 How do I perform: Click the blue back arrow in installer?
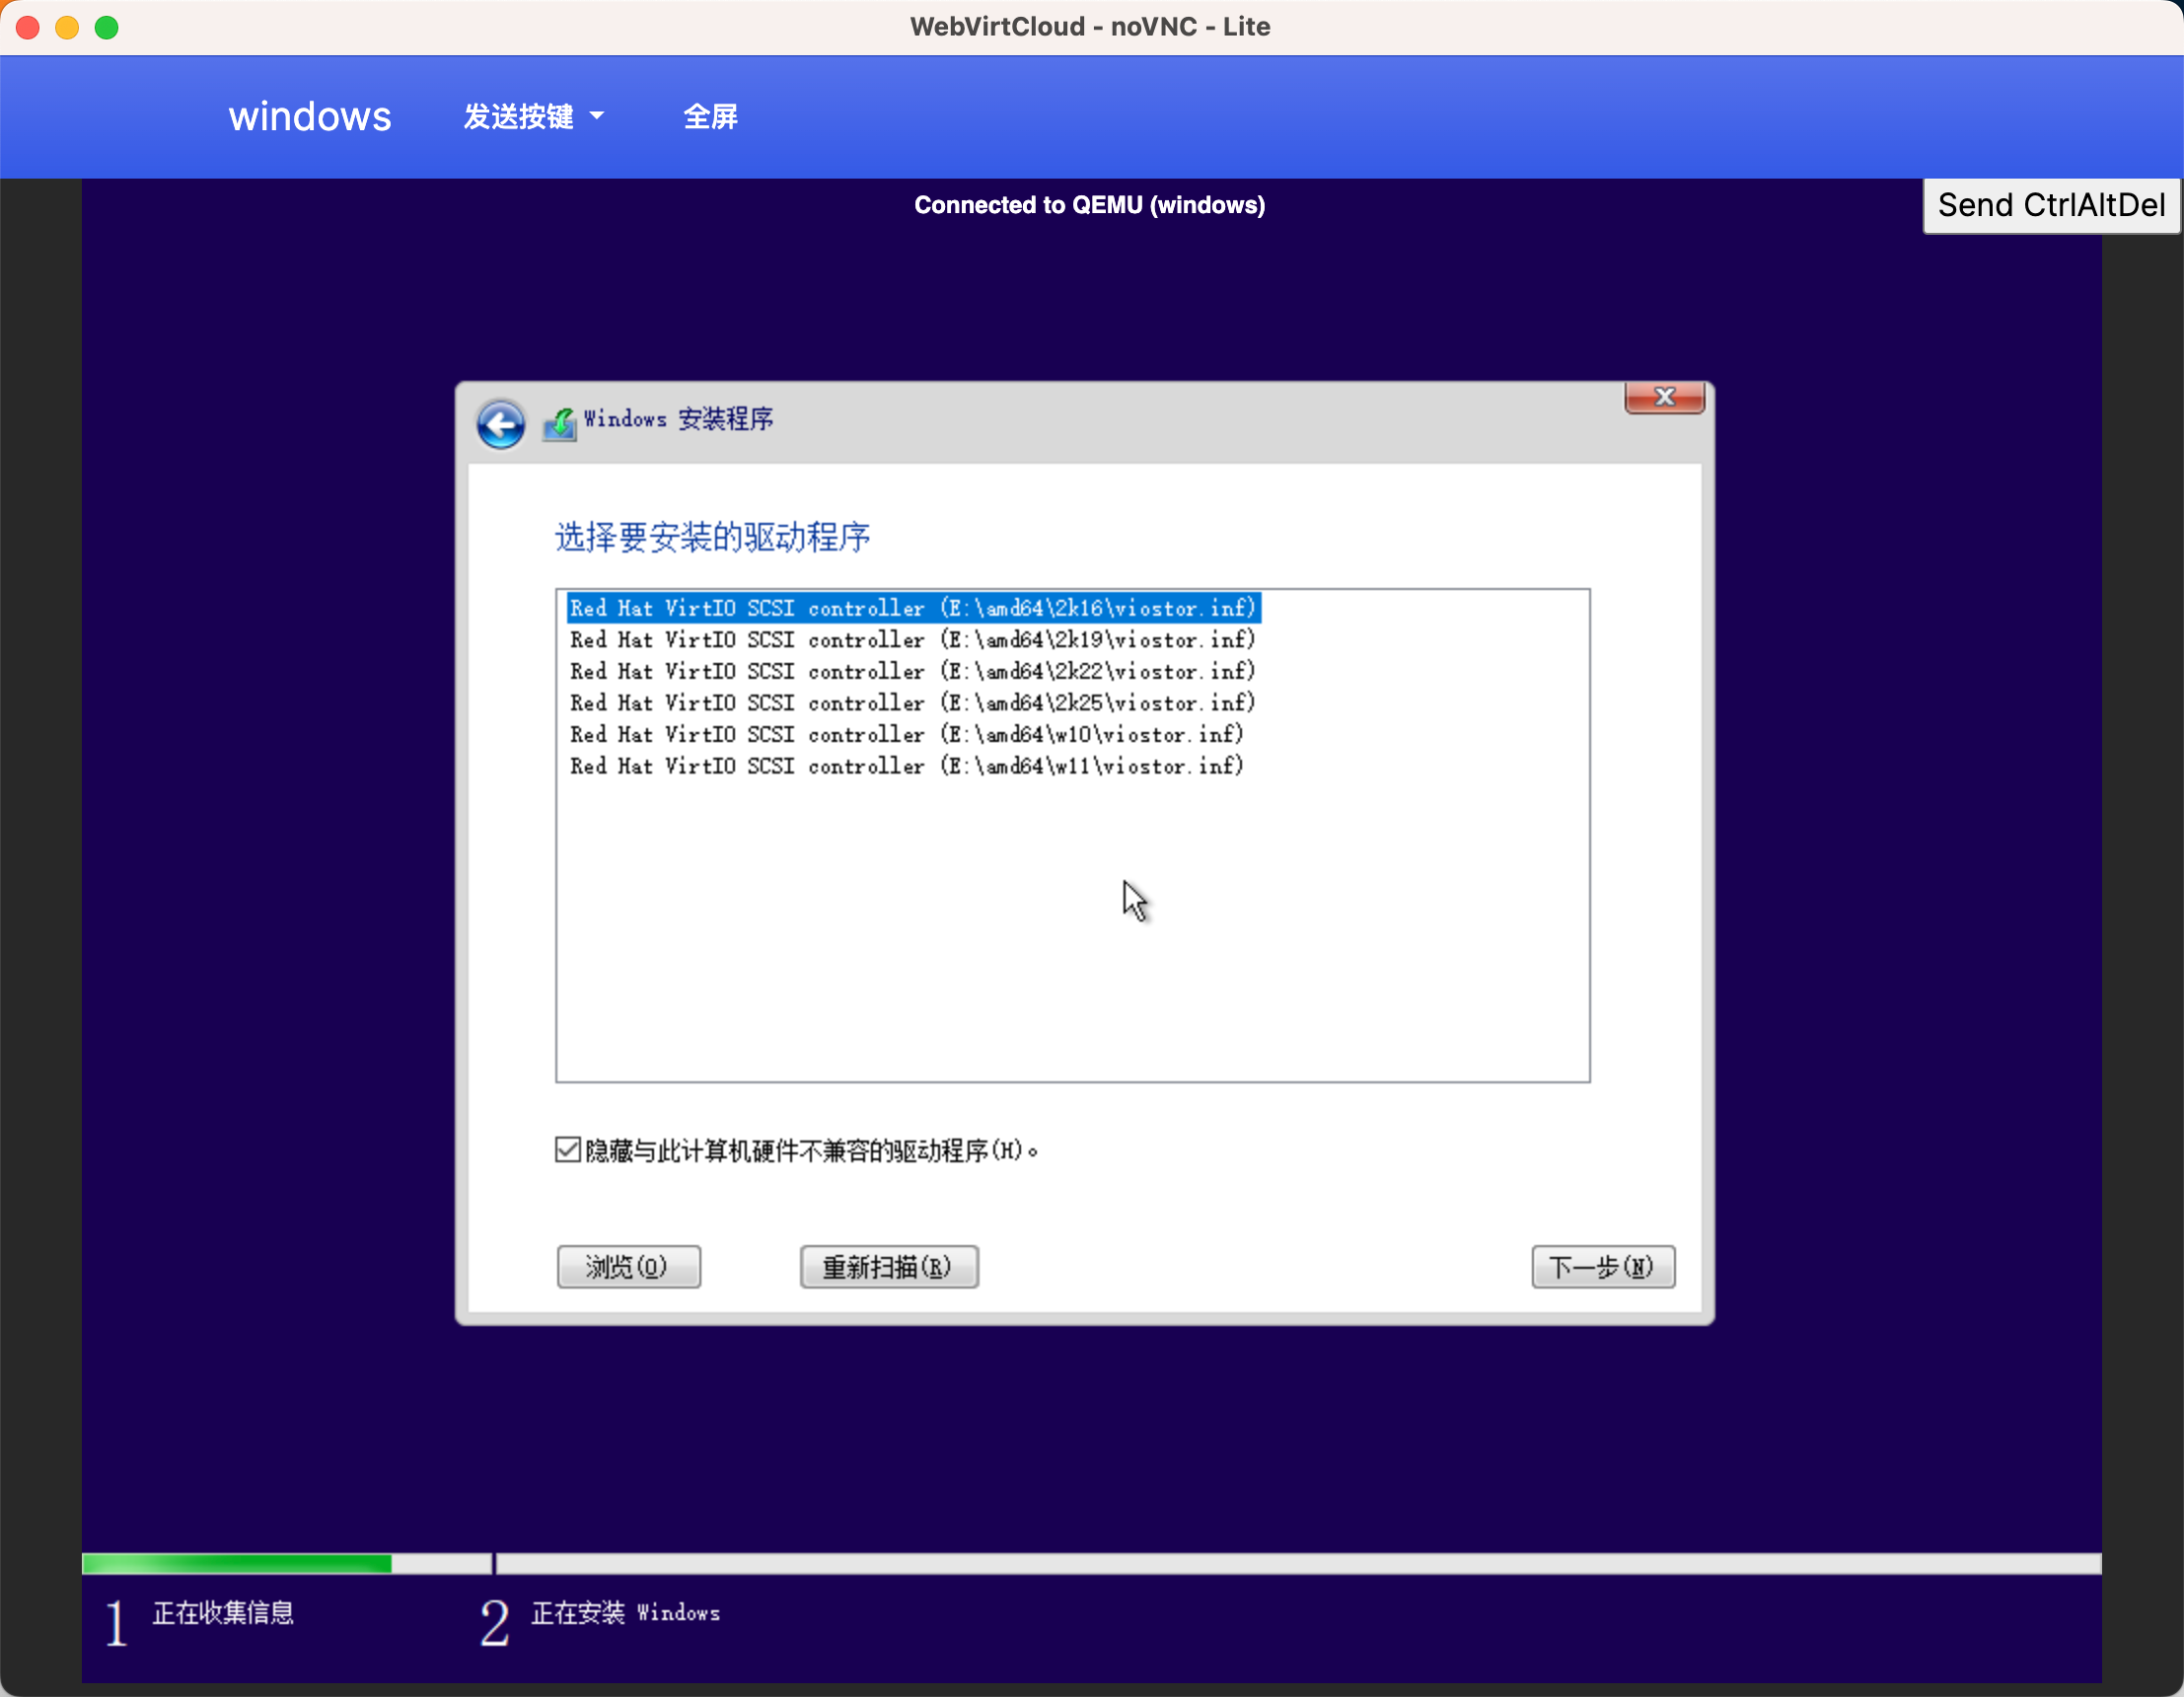[x=500, y=425]
